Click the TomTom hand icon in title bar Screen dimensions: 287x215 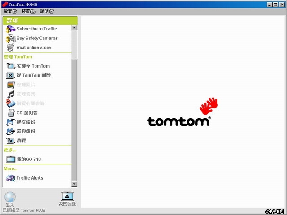tap(5, 4)
